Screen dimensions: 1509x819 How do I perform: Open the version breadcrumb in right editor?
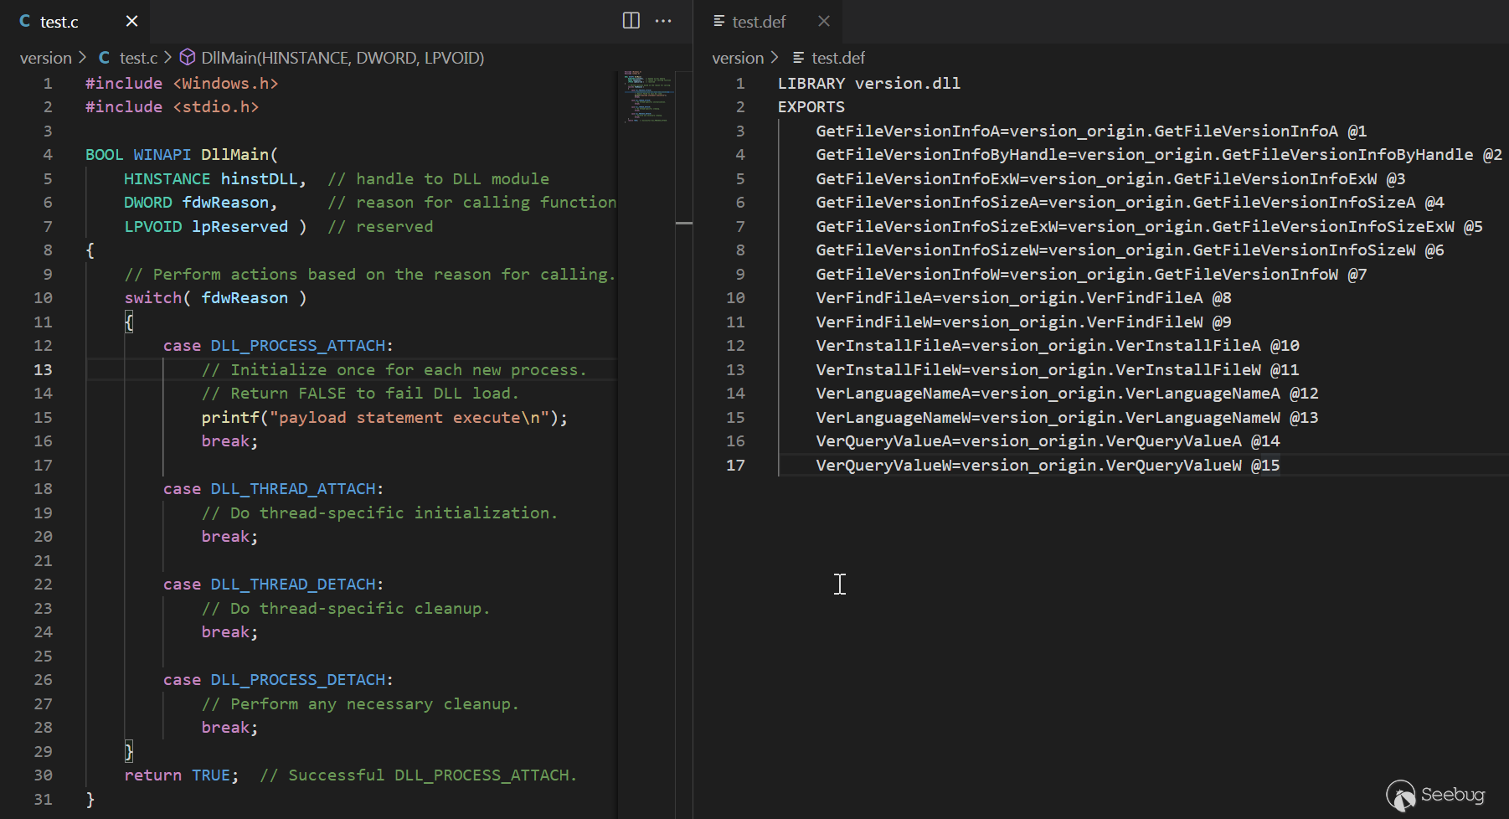tap(737, 58)
